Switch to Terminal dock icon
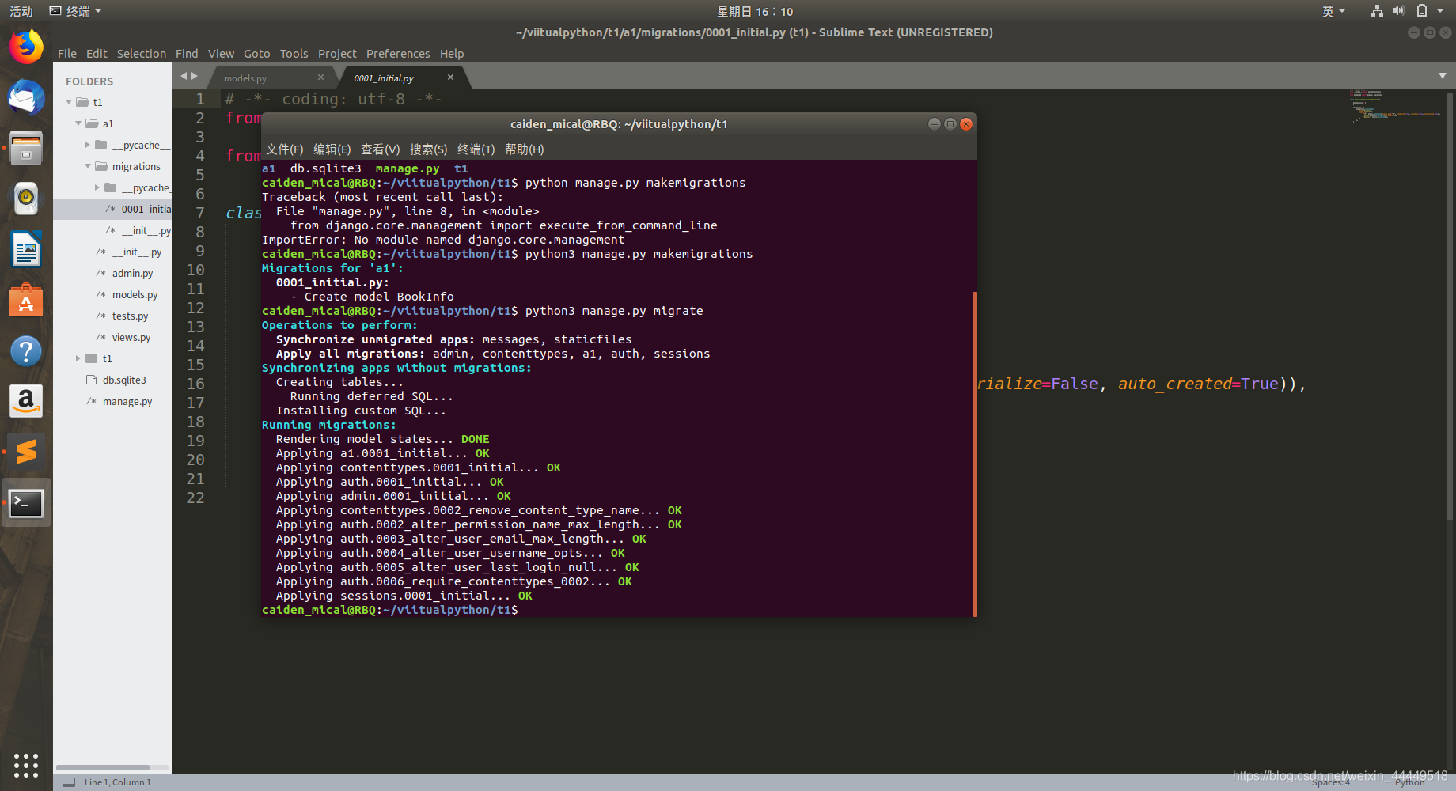 (x=26, y=503)
